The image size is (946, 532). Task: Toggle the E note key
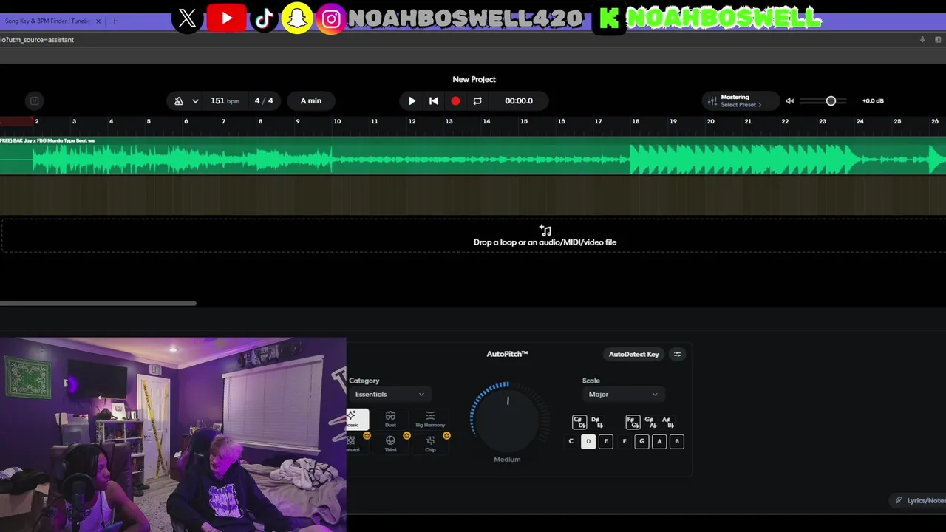(x=606, y=442)
